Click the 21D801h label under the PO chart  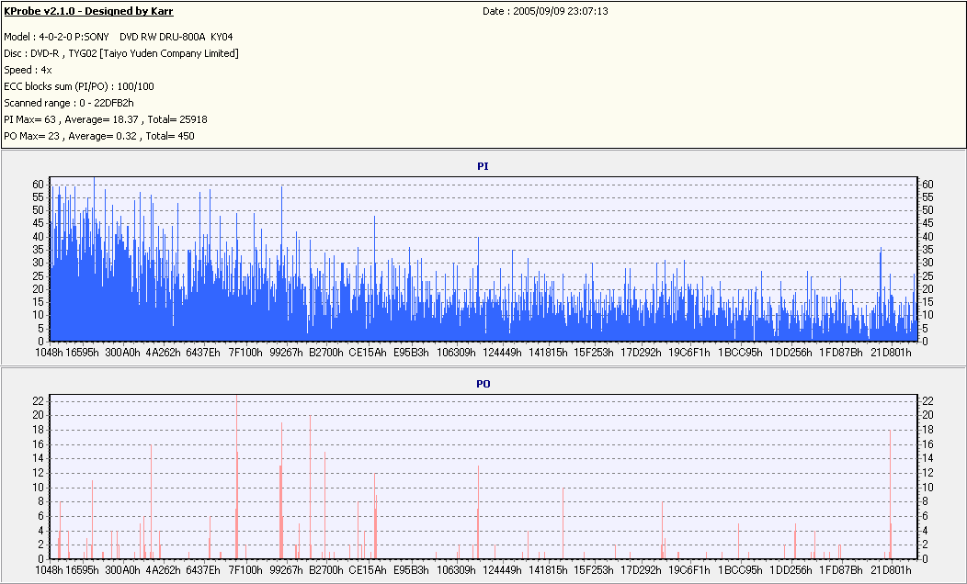[891, 570]
